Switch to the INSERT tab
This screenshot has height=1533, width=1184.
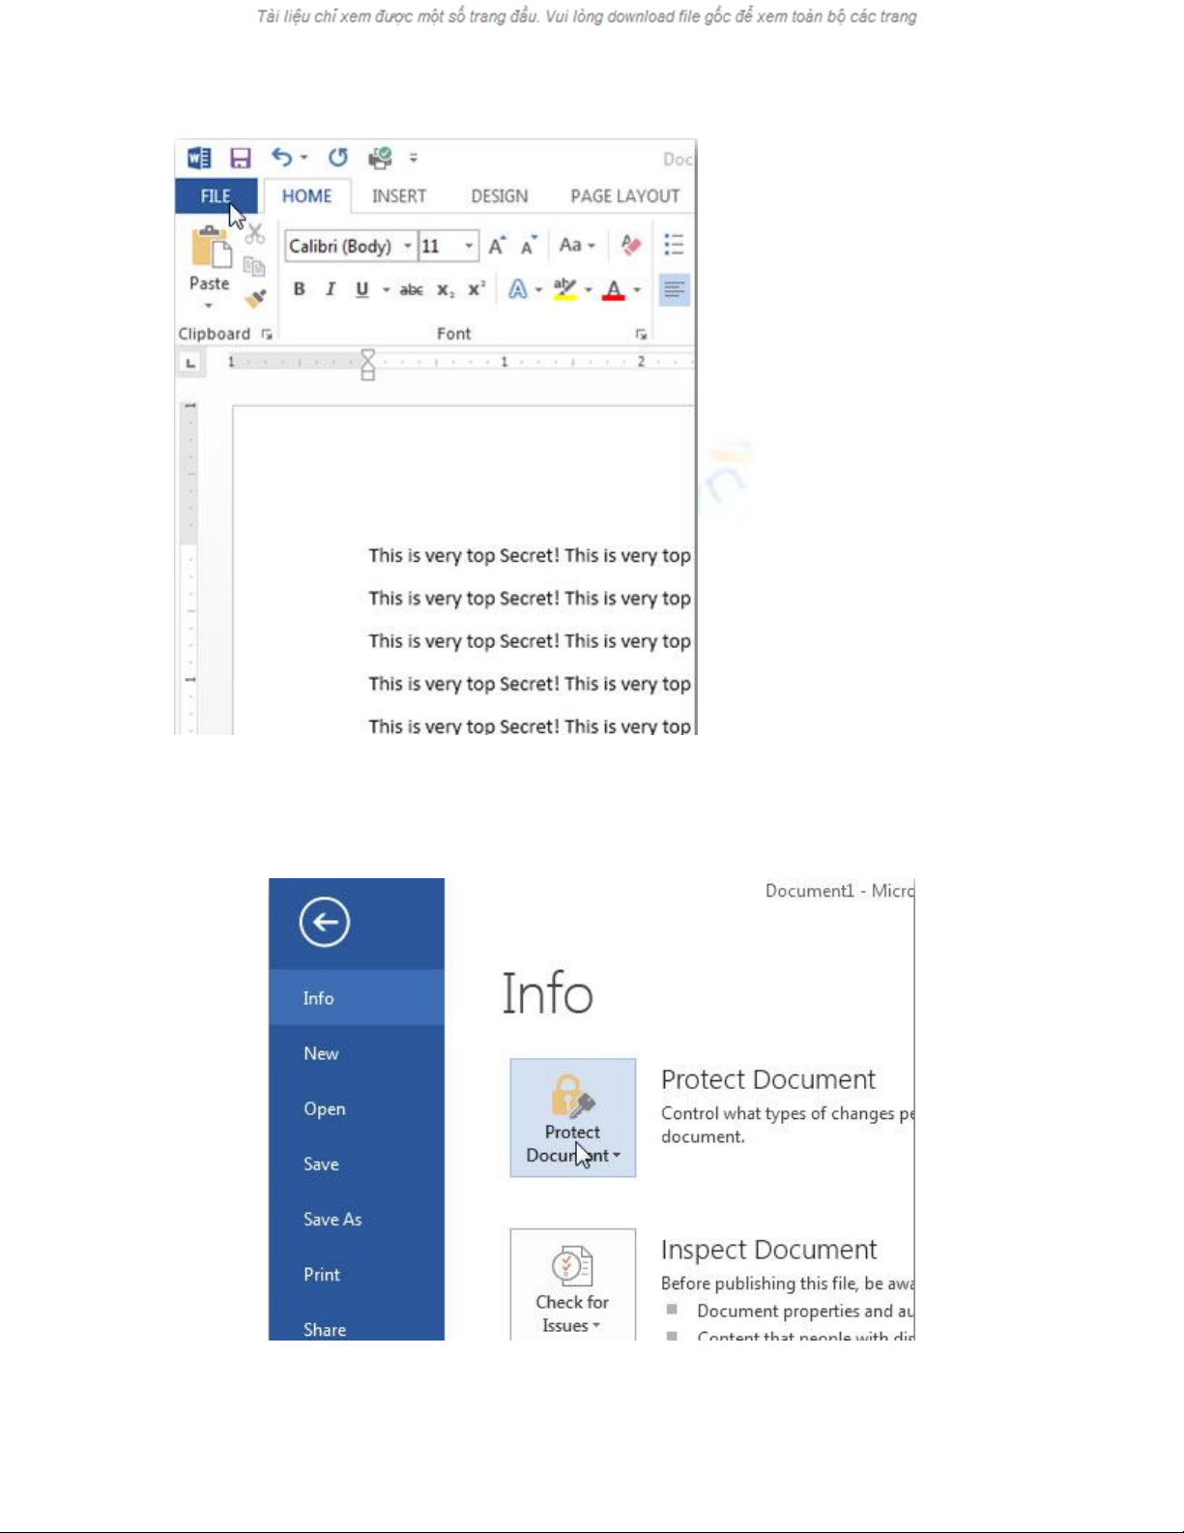pos(399,196)
